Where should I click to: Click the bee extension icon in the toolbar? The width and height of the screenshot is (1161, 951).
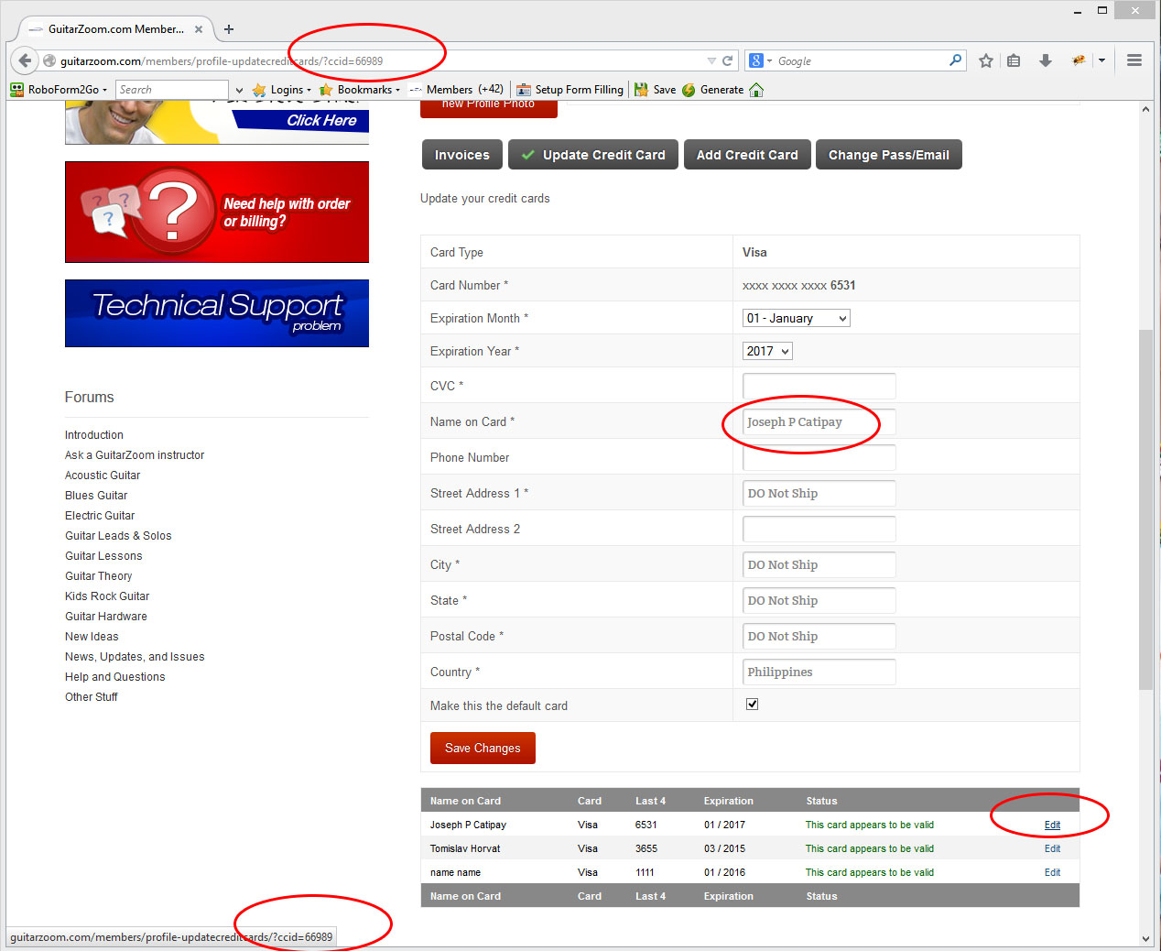[x=1079, y=60]
